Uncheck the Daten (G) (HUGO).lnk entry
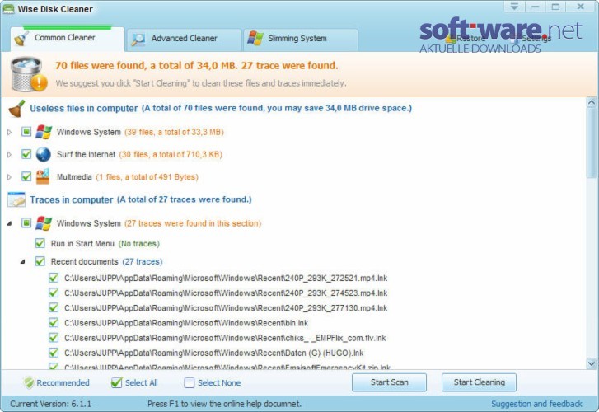The width and height of the screenshot is (599, 412). pyautogui.click(x=54, y=353)
